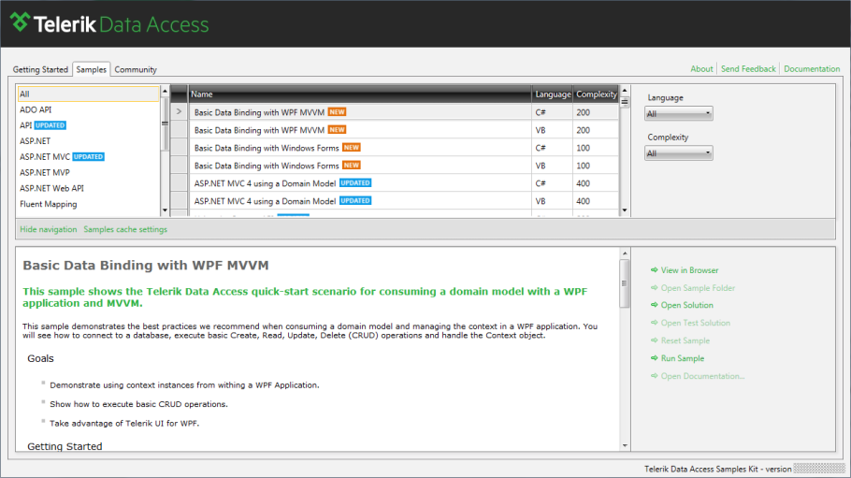Click the arrow icon beside Reset Sample
Screen dimensions: 851x478
654,340
